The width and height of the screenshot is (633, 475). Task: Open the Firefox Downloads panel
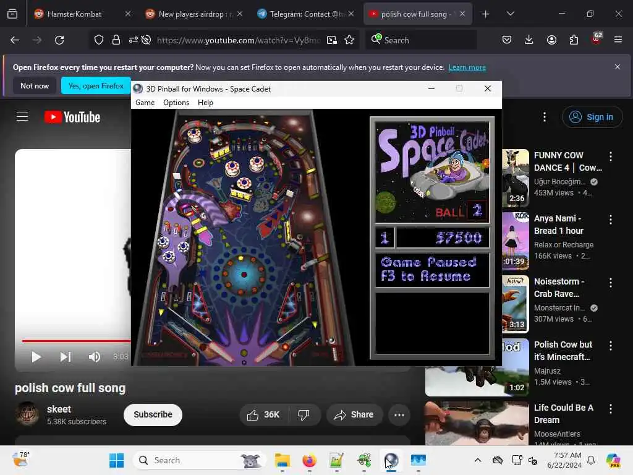529,40
